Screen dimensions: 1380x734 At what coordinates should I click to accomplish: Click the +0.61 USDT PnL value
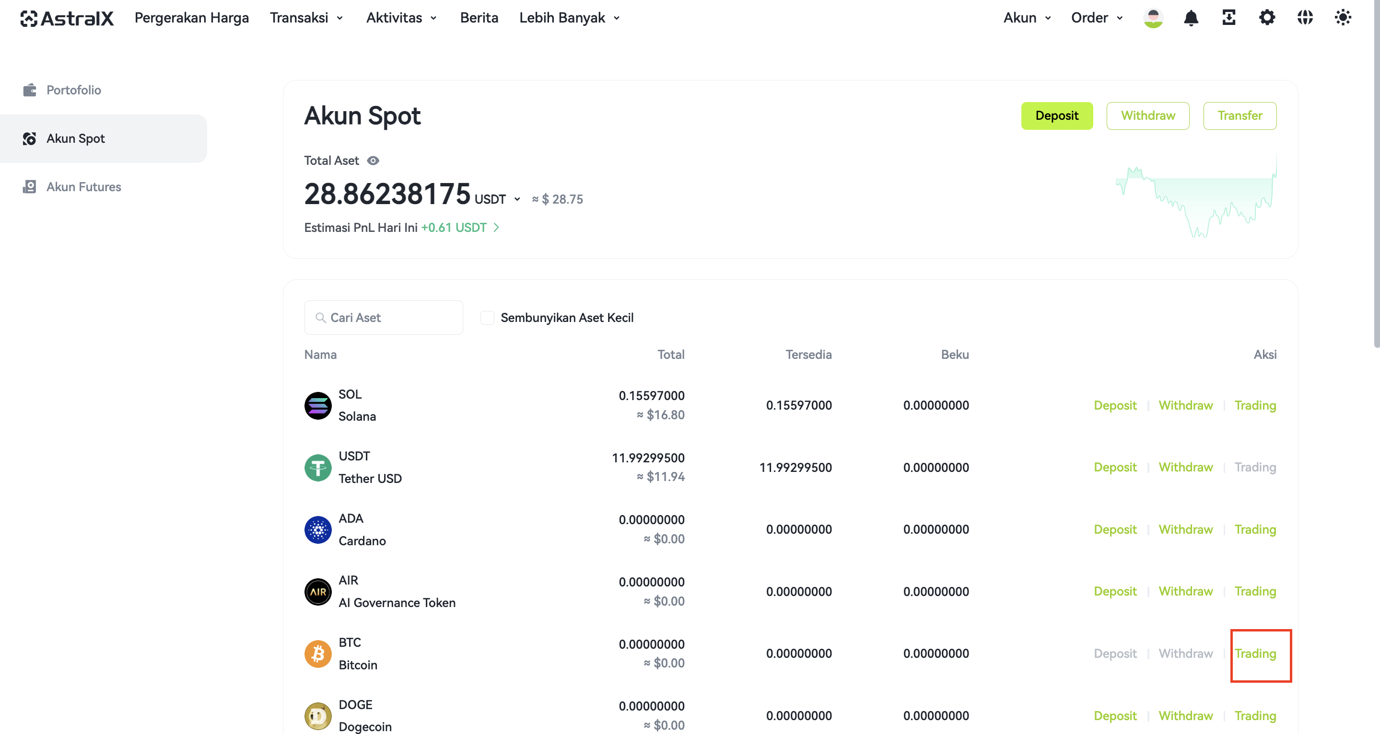(x=454, y=228)
